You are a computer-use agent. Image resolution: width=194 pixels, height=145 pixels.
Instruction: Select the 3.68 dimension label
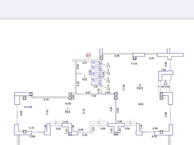pyautogui.click(x=103, y=128)
